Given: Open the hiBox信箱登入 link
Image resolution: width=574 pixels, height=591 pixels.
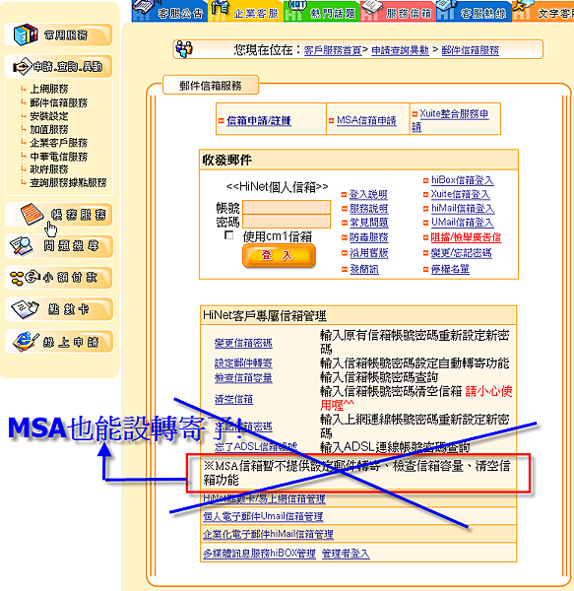Looking at the screenshot, I should point(462,180).
